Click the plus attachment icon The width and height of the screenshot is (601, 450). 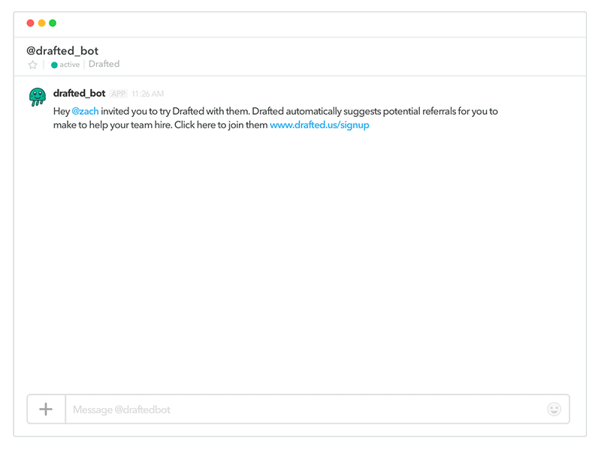click(45, 409)
